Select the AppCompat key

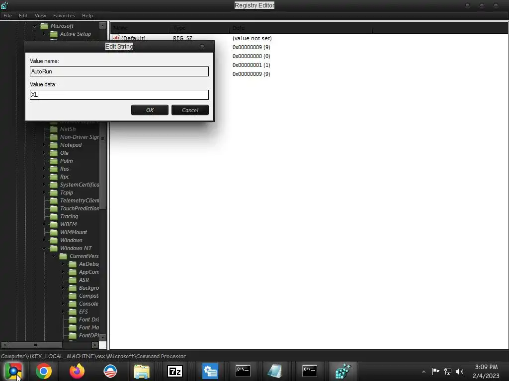point(88,272)
